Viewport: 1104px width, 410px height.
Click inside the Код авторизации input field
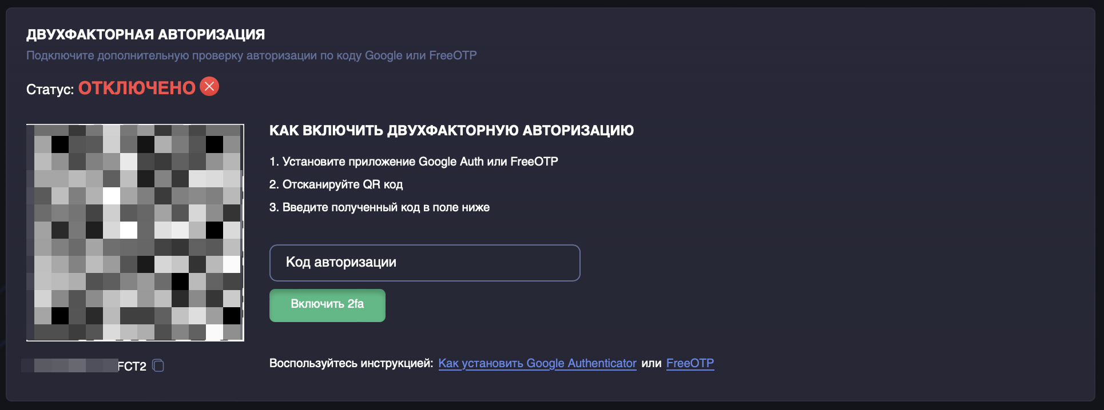click(424, 263)
